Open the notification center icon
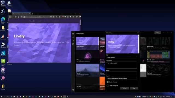This screenshot has width=175, height=98. coord(172,97)
